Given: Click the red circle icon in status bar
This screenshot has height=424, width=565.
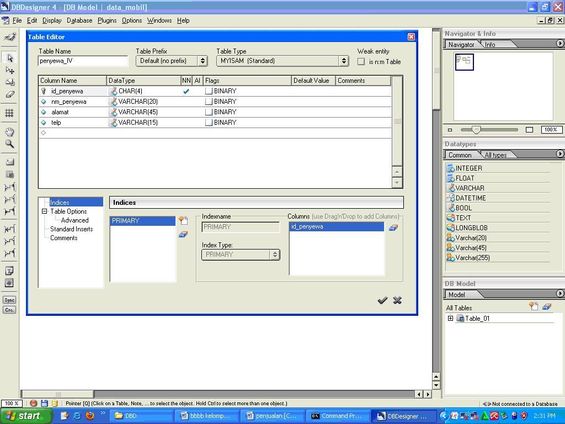Looking at the screenshot, I should point(34,404).
